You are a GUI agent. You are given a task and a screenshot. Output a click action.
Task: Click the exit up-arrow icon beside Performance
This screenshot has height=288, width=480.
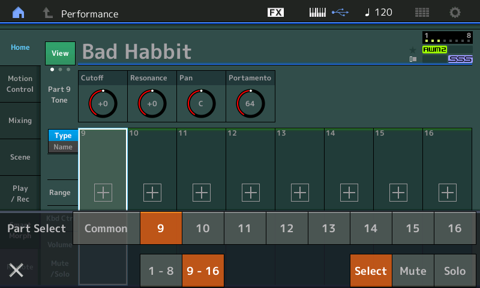(47, 13)
